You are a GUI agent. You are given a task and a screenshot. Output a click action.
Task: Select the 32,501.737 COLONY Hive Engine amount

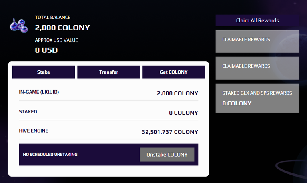(170, 132)
